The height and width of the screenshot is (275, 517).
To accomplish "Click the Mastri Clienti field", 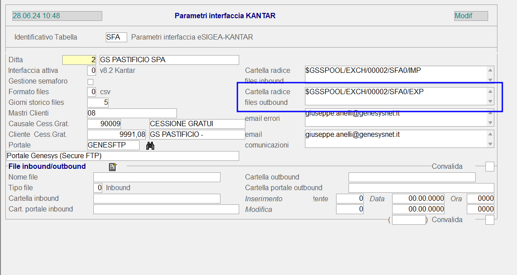I will pyautogui.click(x=132, y=113).
